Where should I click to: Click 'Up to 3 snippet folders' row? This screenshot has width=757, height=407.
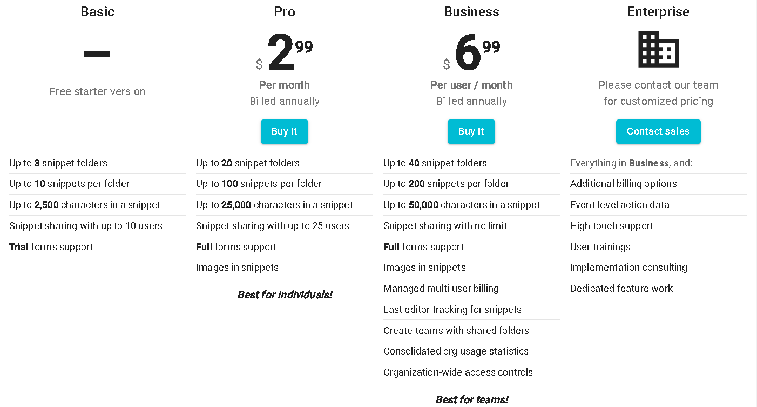(x=58, y=163)
